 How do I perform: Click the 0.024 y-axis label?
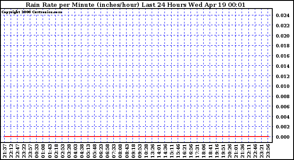coord(282,15)
